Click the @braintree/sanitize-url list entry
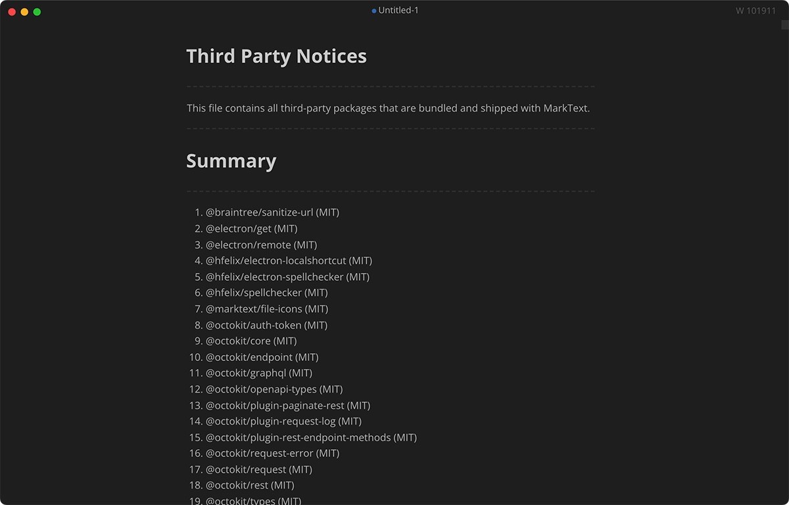Viewport: 789px width, 505px height. pyautogui.click(x=273, y=212)
